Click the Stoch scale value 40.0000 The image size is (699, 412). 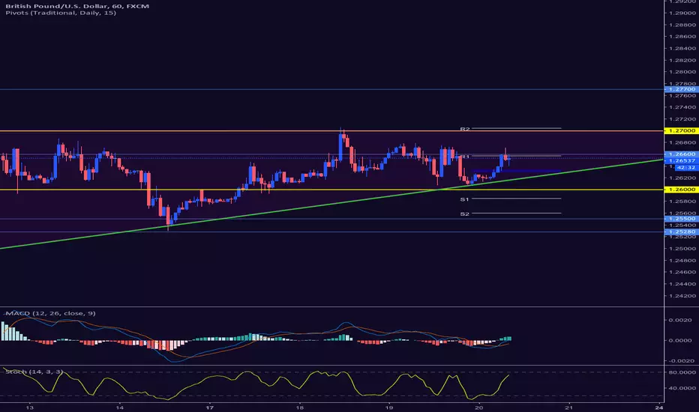[x=682, y=388]
